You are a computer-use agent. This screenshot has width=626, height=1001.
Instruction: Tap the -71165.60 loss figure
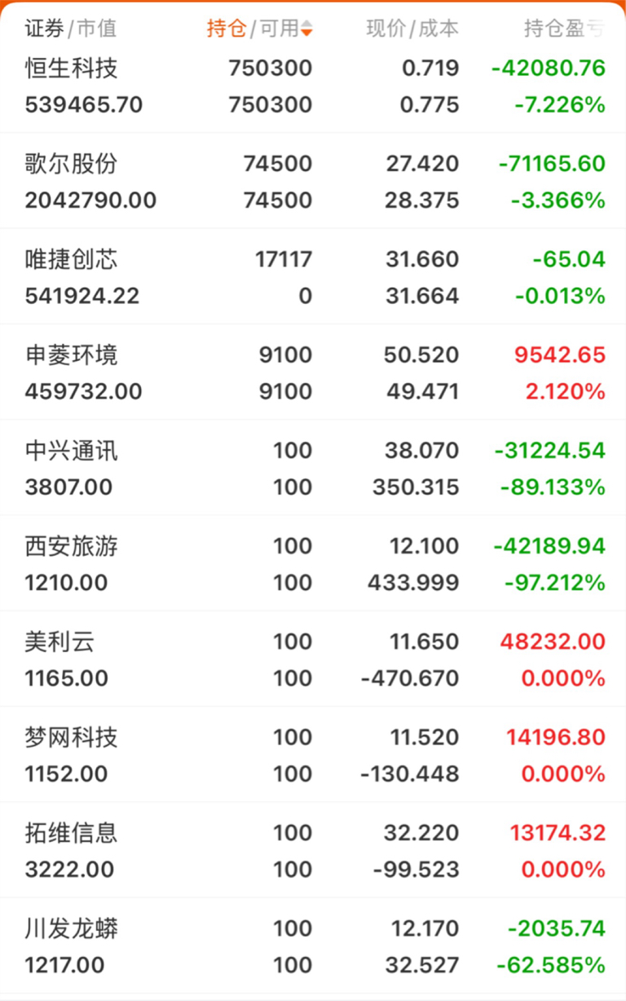[x=552, y=164]
